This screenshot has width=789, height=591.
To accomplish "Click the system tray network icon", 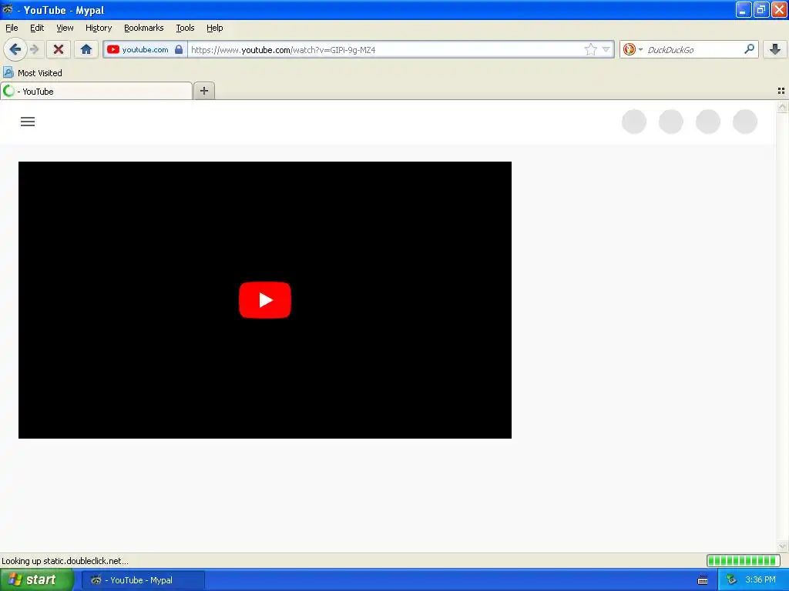I will click(731, 580).
